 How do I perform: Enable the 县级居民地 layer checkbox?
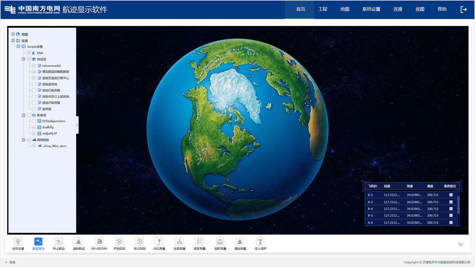tap(34, 84)
